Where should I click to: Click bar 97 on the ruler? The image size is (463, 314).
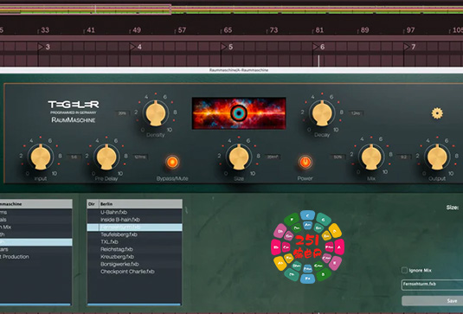point(410,30)
